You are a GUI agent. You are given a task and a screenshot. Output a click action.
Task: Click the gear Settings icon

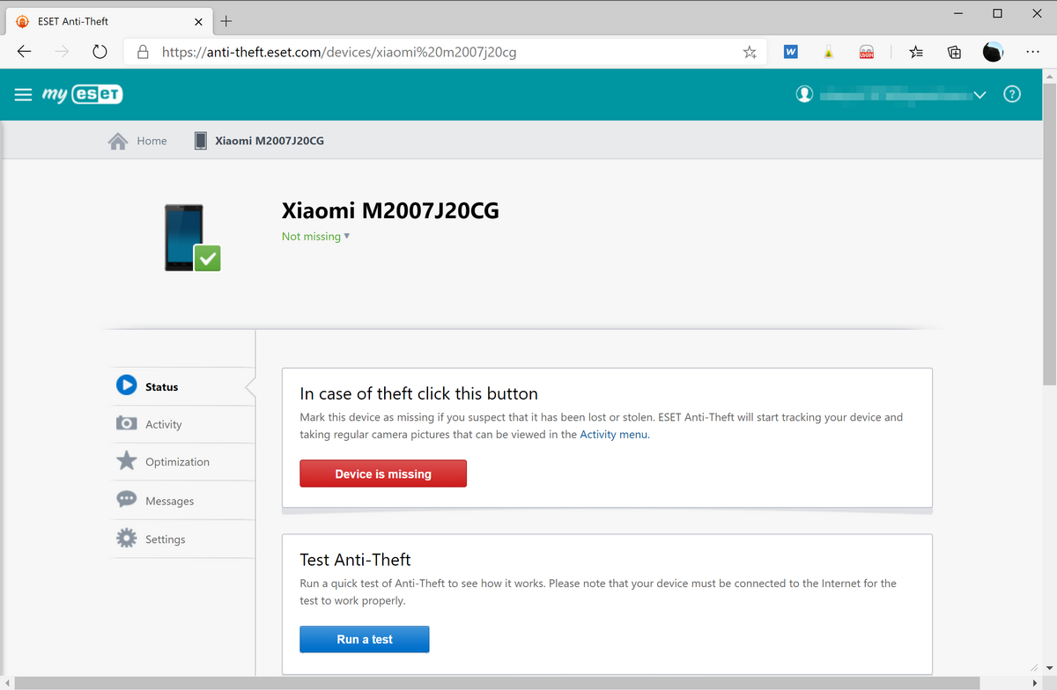[127, 538]
